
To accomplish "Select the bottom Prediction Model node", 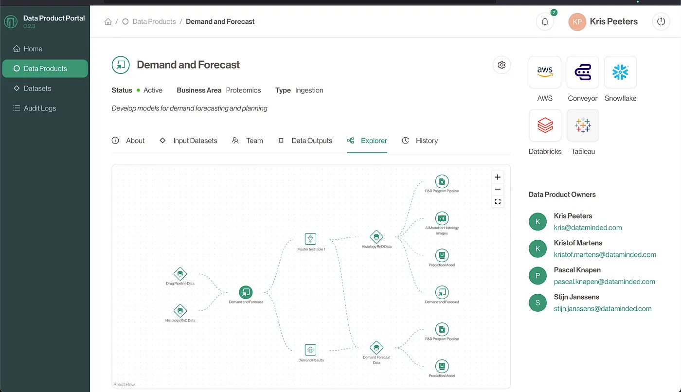I will pos(442,366).
